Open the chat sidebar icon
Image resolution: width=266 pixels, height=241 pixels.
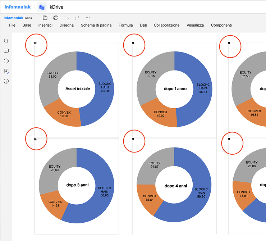coord(6,61)
